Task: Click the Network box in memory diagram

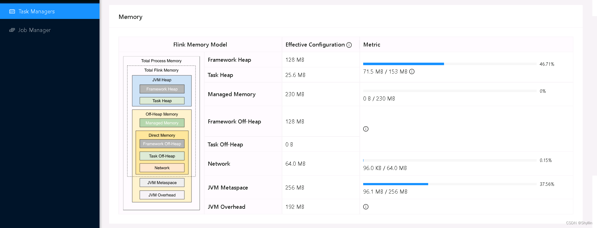Action: pyautogui.click(x=162, y=168)
